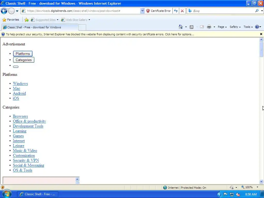Click Classic Shell taskbar button
This screenshot has height=198, width=264.
click(38, 194)
